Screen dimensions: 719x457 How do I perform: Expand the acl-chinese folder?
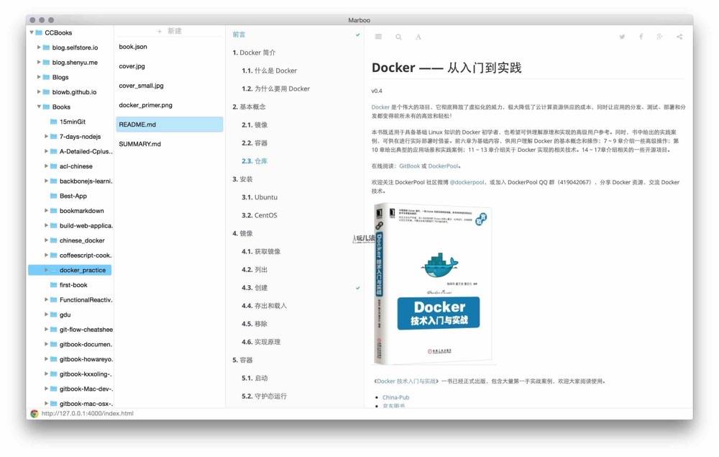click(46, 166)
